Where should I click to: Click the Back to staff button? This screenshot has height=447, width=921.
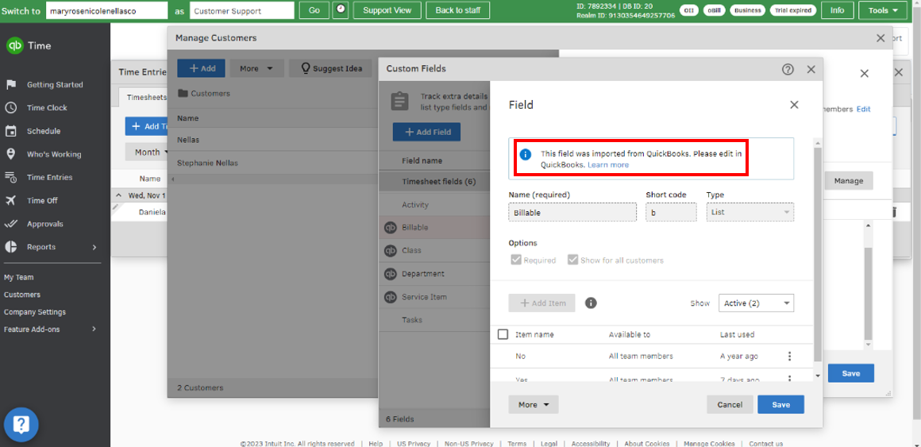tap(457, 10)
